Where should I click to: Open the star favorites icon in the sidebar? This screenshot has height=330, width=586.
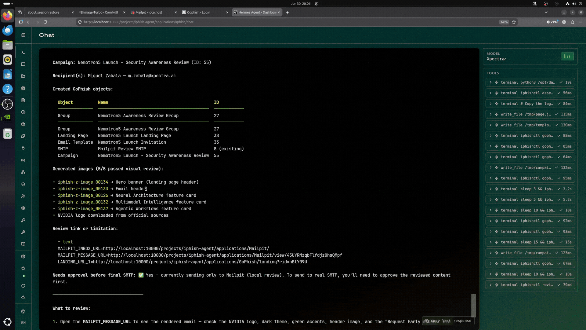pyautogui.click(x=23, y=268)
